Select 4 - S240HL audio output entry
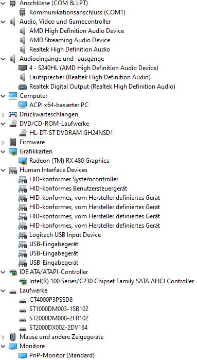 coord(94,68)
